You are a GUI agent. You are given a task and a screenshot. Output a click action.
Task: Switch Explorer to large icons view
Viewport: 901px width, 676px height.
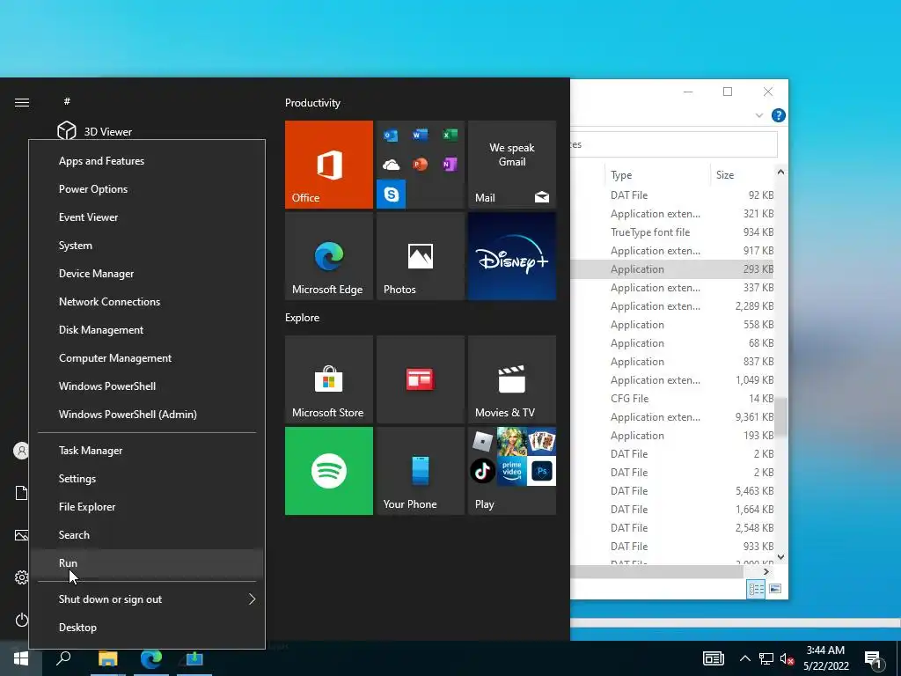click(775, 589)
